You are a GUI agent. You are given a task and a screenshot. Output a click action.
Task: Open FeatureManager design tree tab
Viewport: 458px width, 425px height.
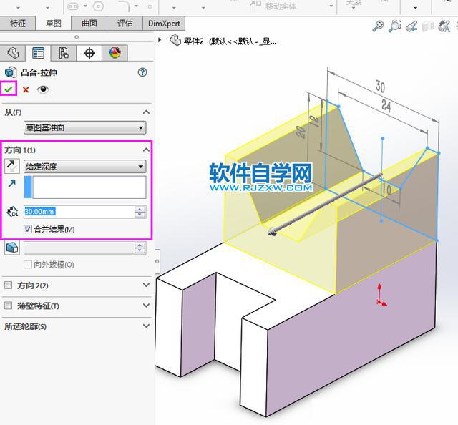[13, 53]
